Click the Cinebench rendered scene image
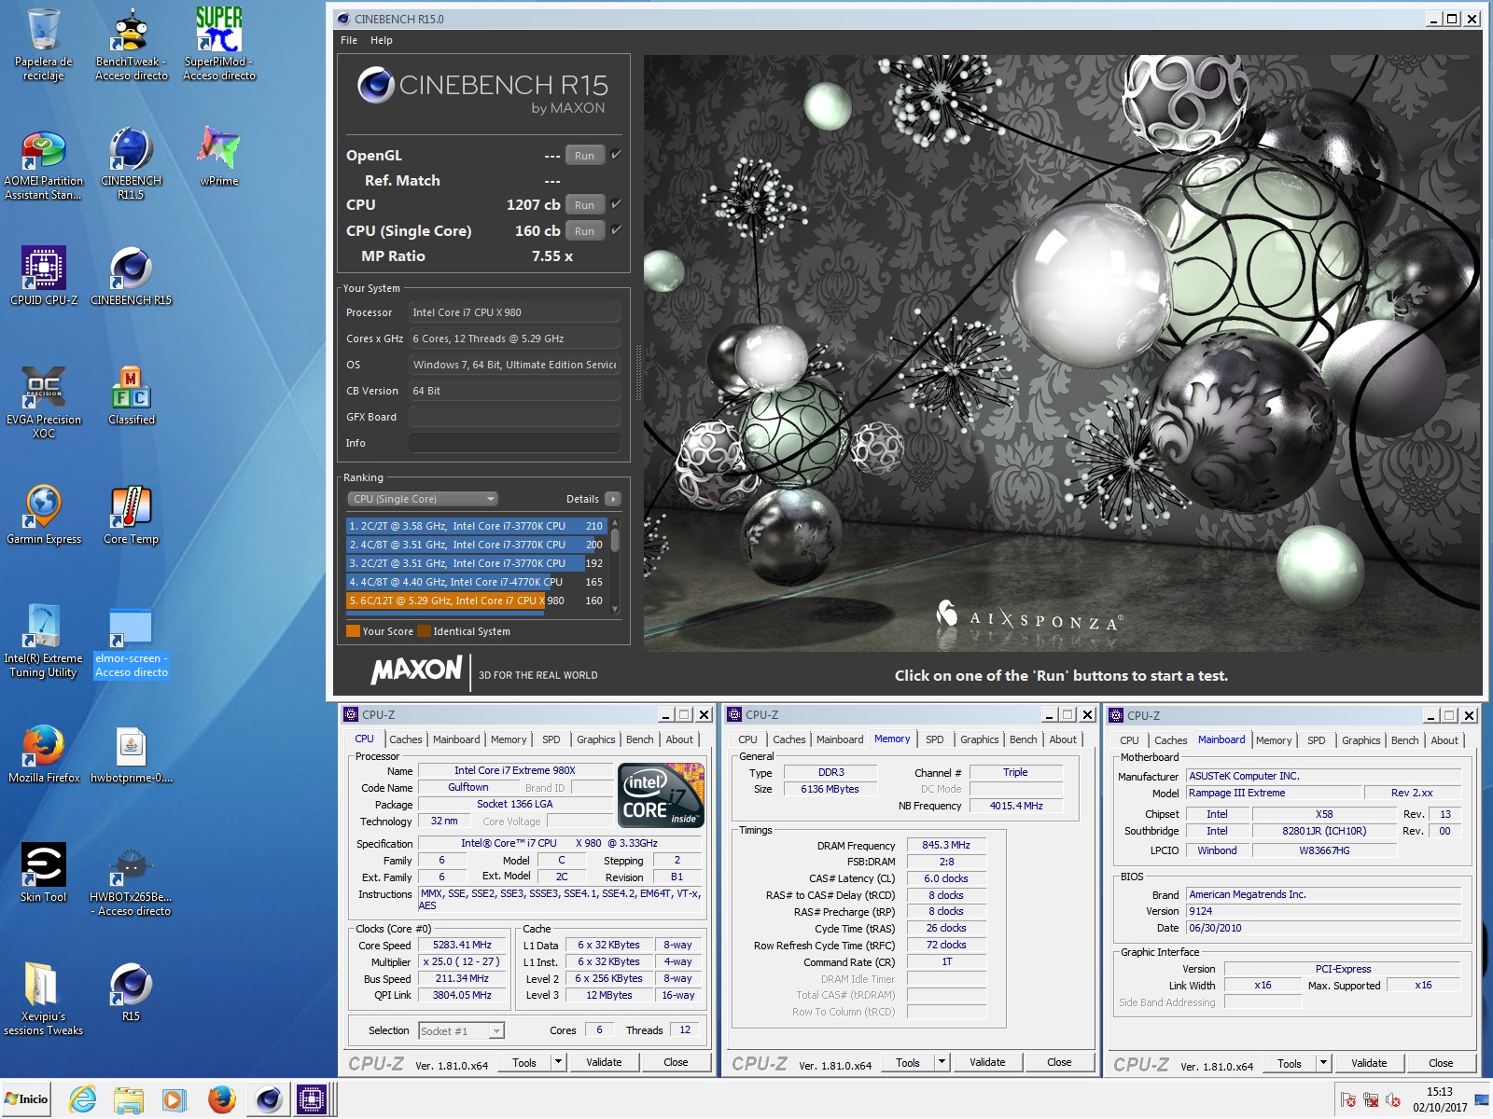The width and height of the screenshot is (1493, 1119). click(1062, 352)
